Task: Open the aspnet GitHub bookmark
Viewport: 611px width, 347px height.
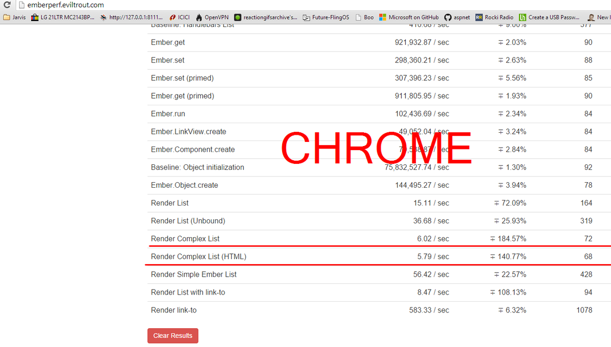Action: pos(457,17)
